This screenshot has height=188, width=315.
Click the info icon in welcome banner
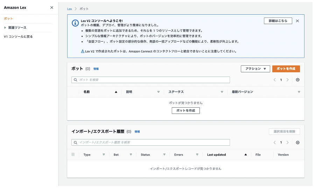75,23
